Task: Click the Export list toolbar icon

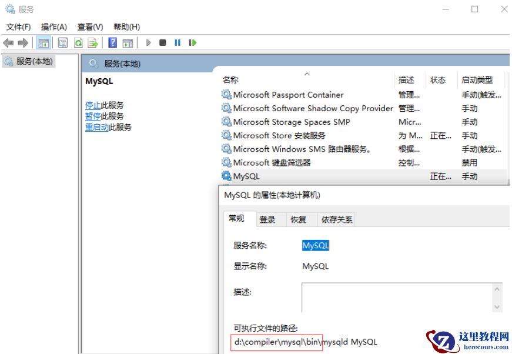Action: [x=93, y=43]
